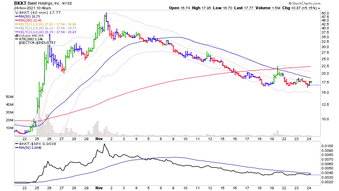Viewport: 339px width, 191px height.
Task: Click the High 17.95 value
Action: [202, 8]
